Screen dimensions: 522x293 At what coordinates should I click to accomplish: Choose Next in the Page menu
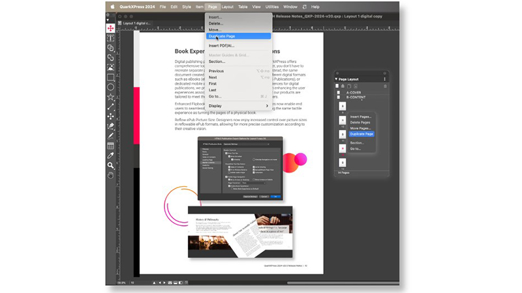click(238, 77)
